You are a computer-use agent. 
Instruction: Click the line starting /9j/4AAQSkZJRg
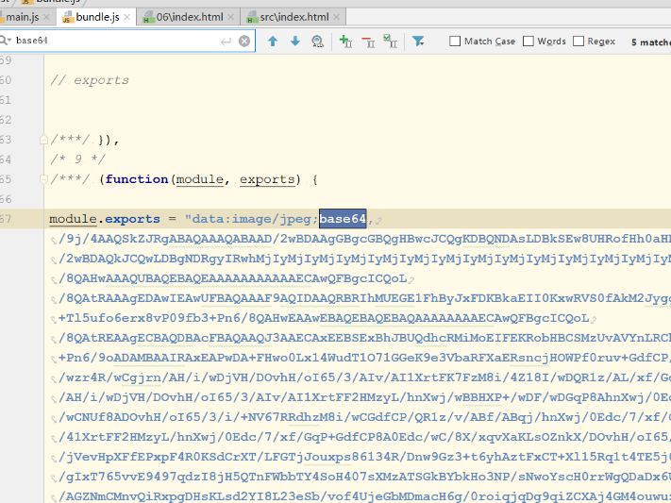click(x=364, y=239)
